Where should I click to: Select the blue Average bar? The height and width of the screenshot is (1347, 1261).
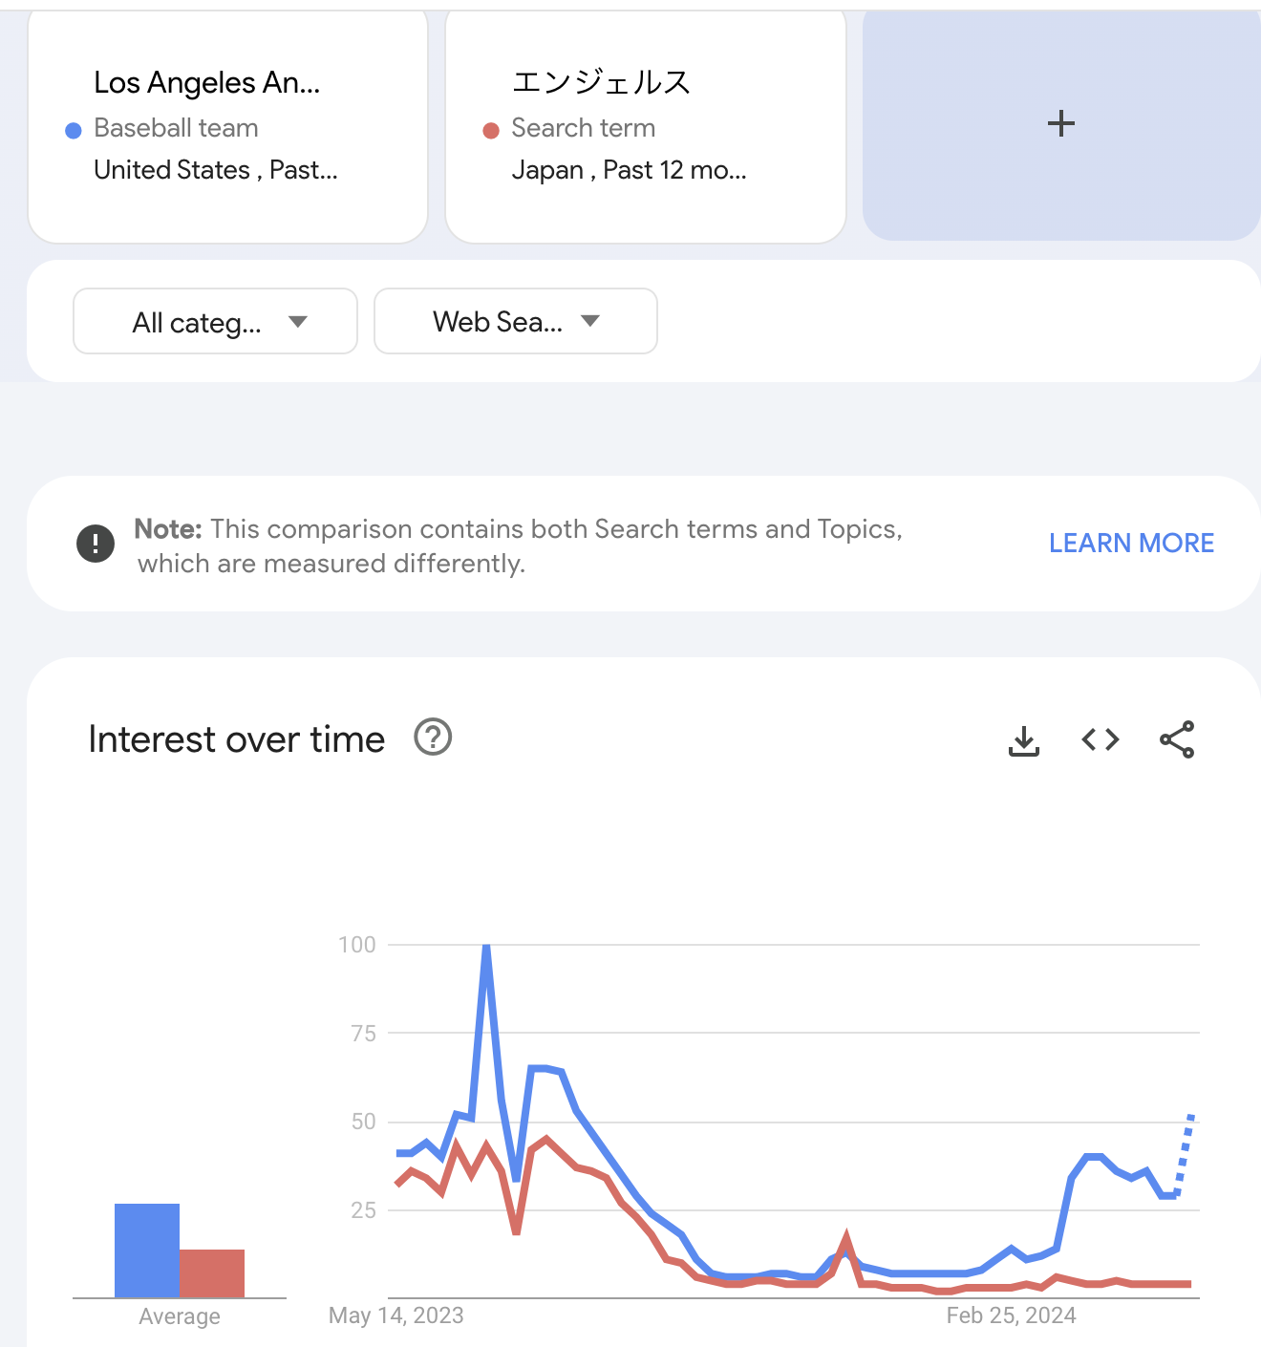[147, 1251]
